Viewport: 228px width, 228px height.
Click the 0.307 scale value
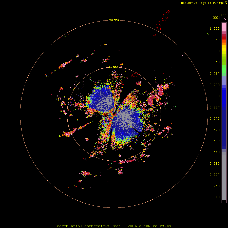(x=215, y=175)
